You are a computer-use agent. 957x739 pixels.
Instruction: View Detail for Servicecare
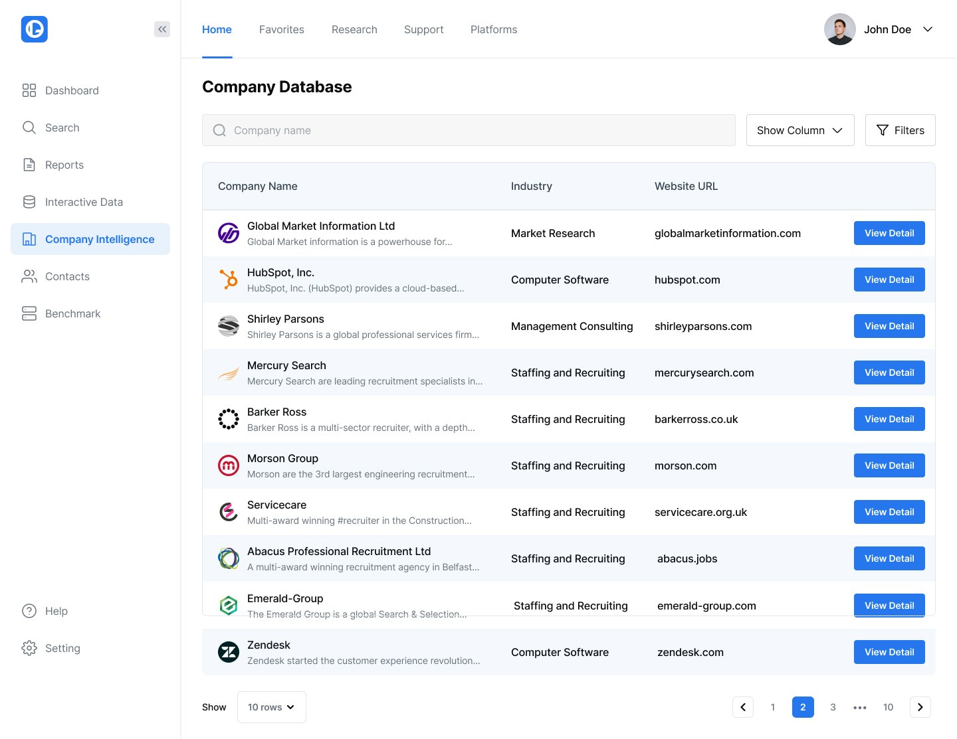tap(889, 512)
